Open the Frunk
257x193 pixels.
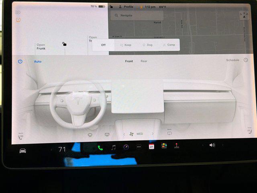(41, 47)
